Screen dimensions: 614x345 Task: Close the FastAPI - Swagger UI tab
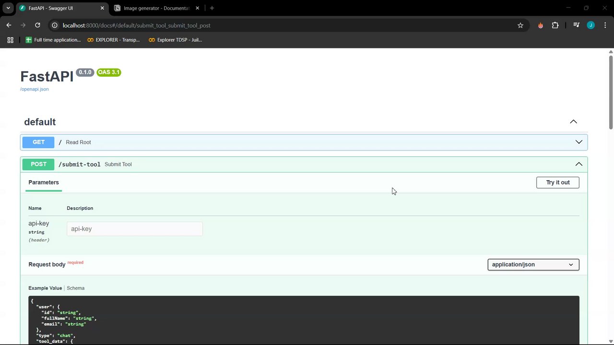tap(102, 8)
